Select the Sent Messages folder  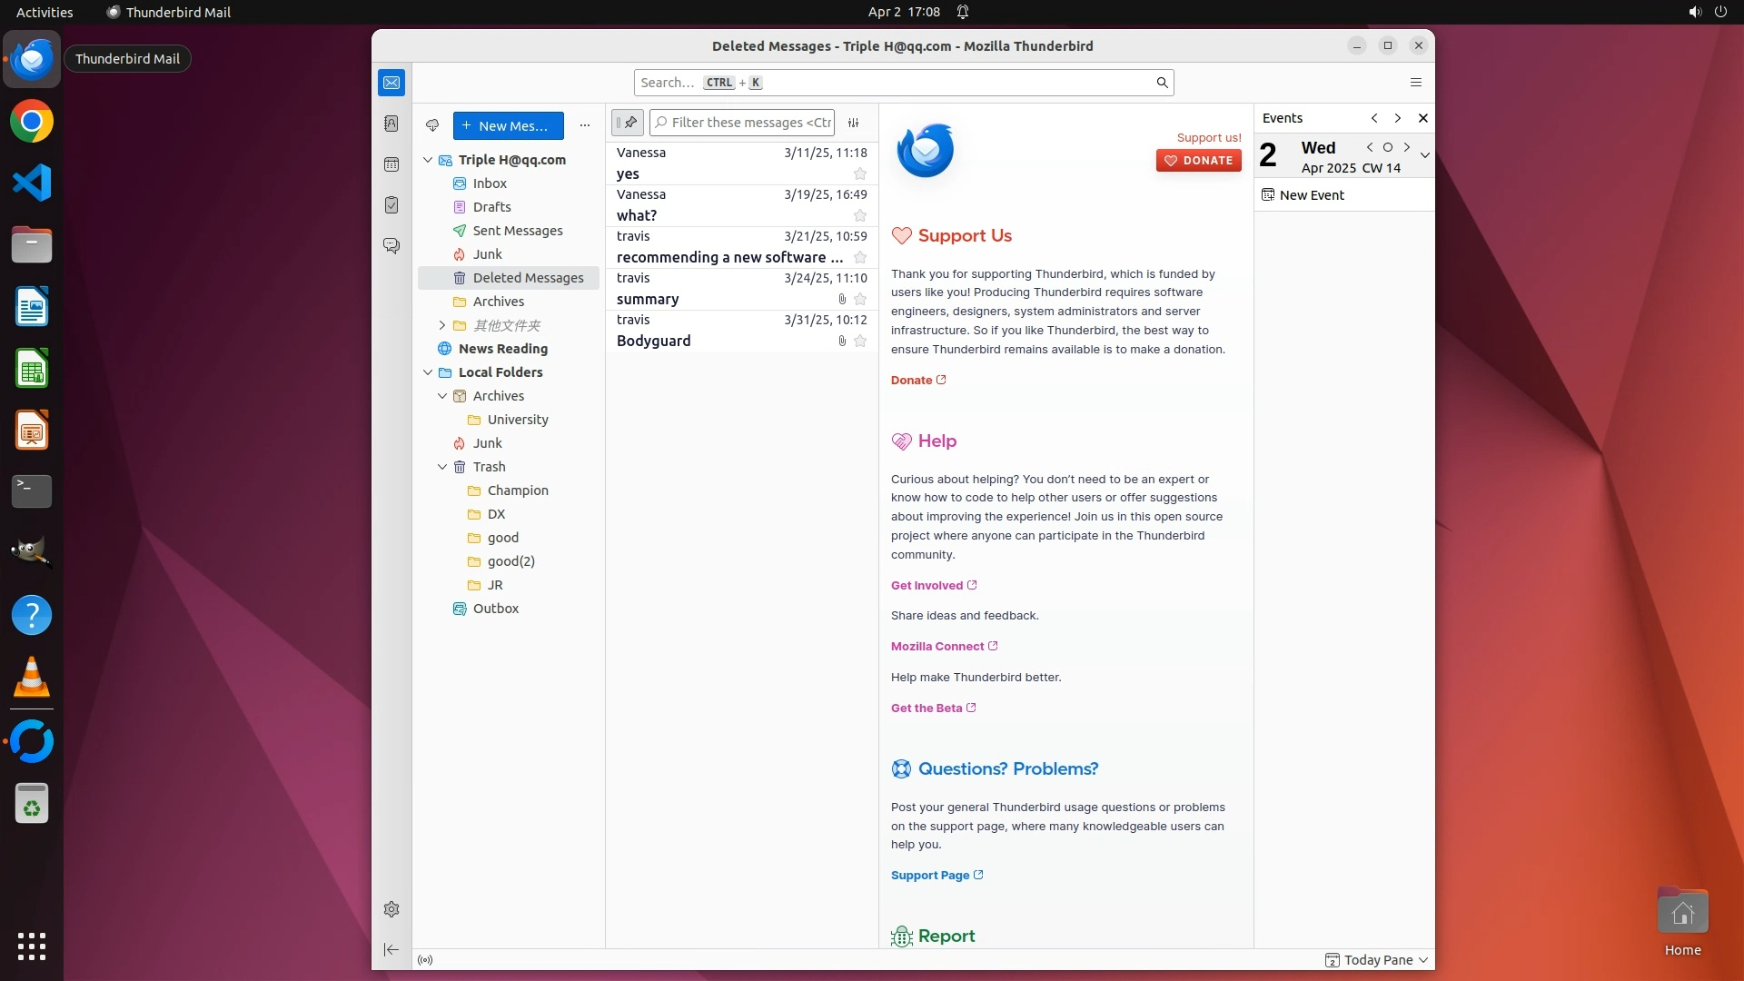tap(517, 231)
